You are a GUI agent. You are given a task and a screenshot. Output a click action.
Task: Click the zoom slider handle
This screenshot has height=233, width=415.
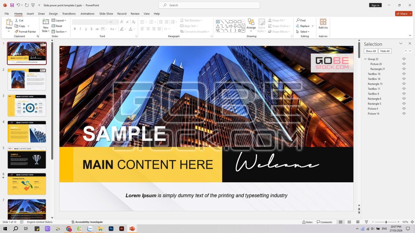click(386, 222)
